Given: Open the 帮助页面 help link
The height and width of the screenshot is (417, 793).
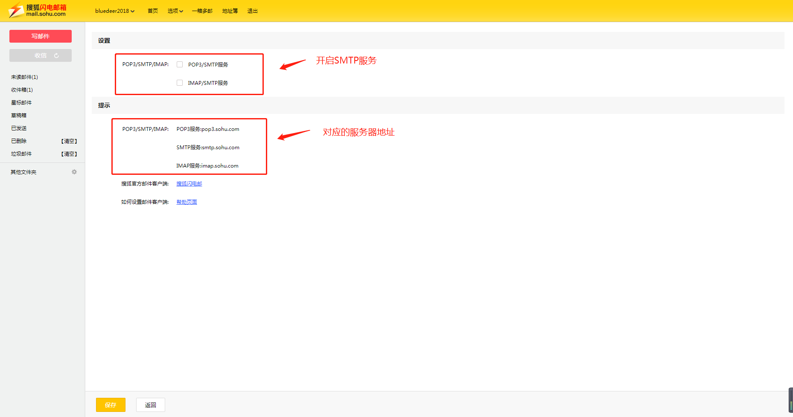Looking at the screenshot, I should click(187, 202).
